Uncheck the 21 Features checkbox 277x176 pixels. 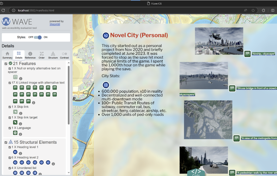click(6, 64)
